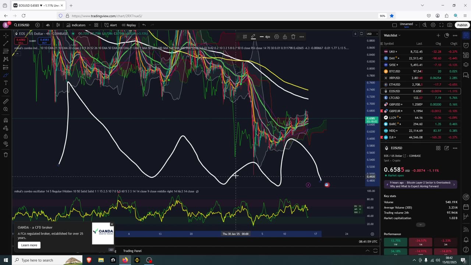Open more options on floating drawing toolbar
Screen dimensions: 471x265
click(302, 37)
